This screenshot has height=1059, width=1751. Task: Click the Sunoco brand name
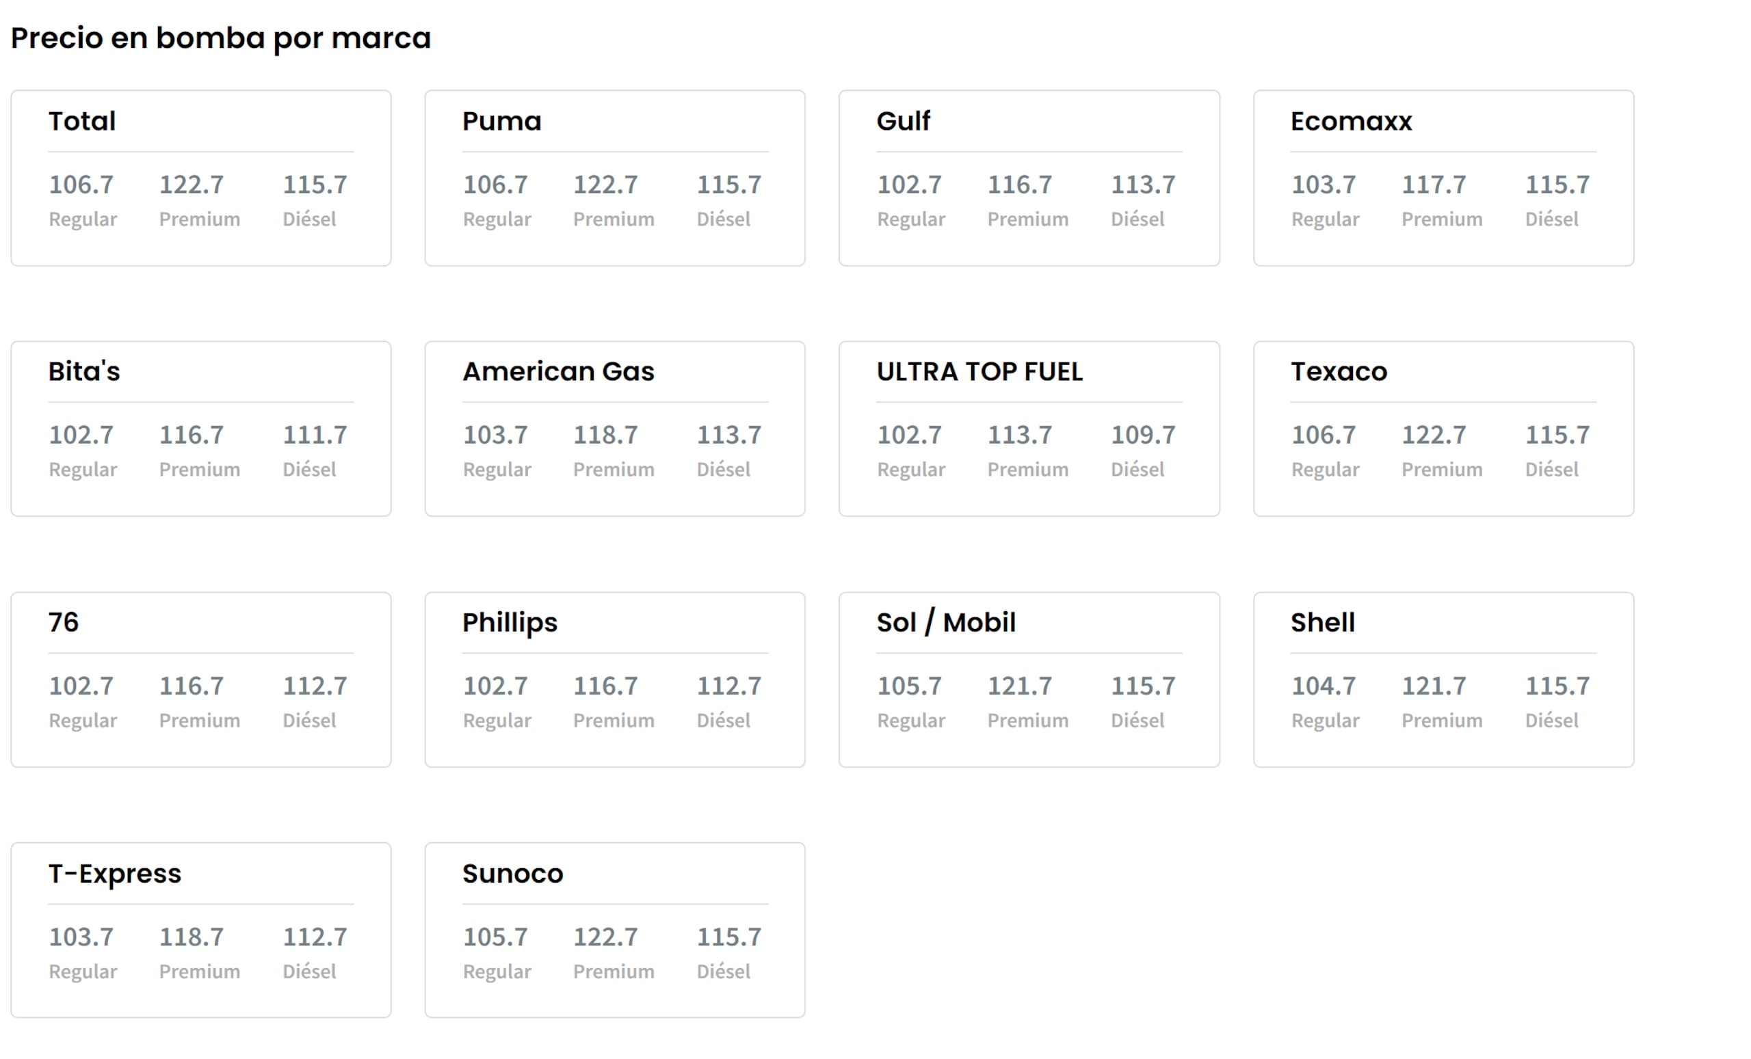(512, 874)
